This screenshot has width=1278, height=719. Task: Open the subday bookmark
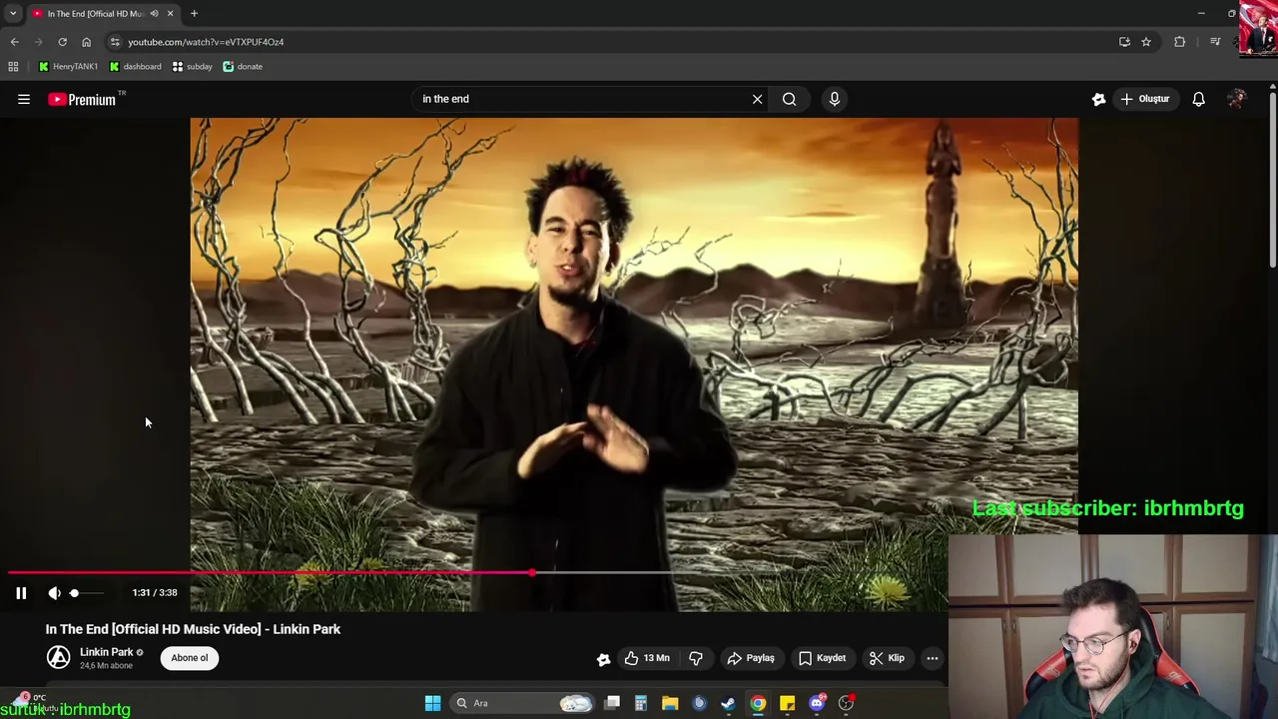[x=192, y=67]
